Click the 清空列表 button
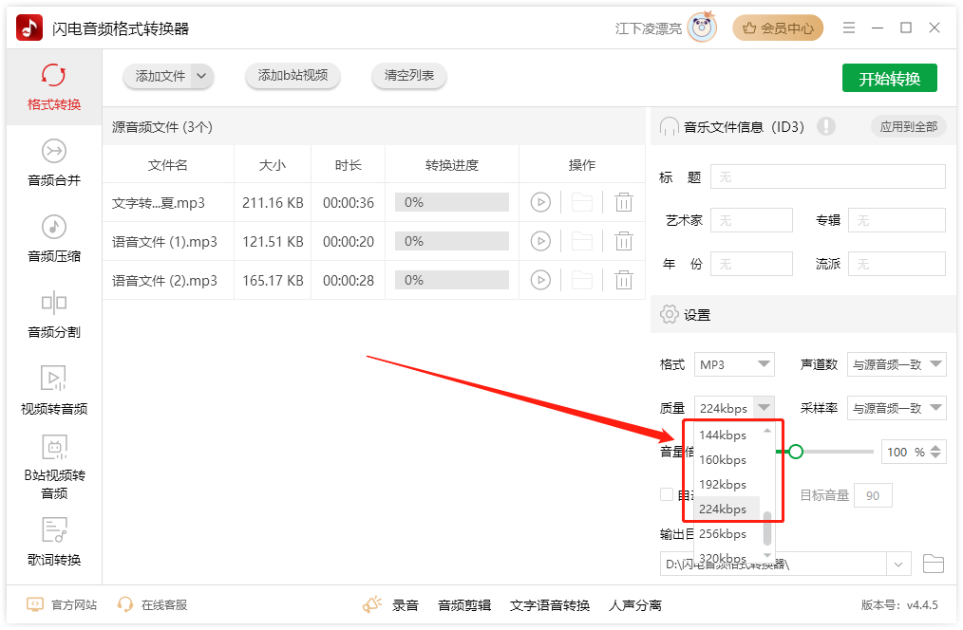Screen dimensions: 963x630 (x=408, y=77)
